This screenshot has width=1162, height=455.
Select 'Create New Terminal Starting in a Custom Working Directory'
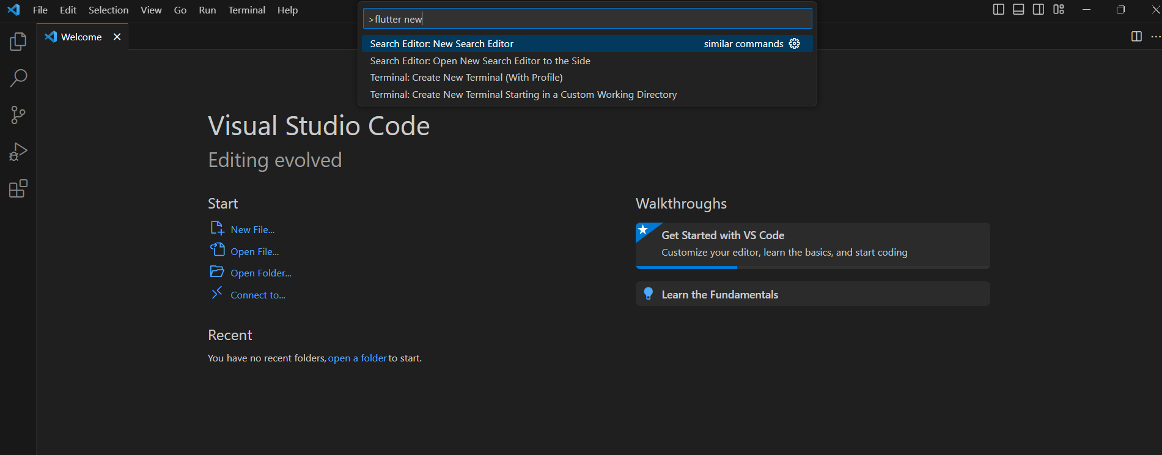587,94
